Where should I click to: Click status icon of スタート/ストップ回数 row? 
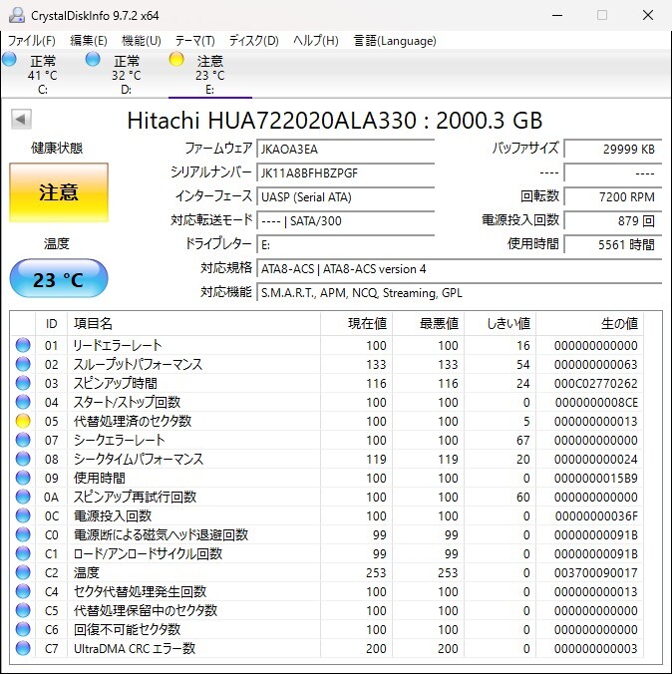23,402
